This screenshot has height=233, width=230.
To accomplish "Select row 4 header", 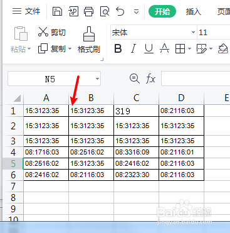I will [x=13, y=152].
